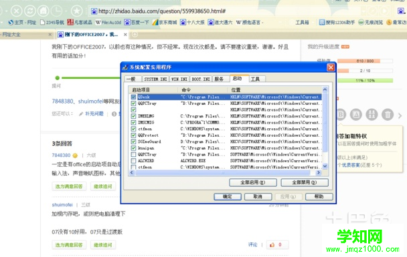
Task: Switch to the WIN.INI tab
Action: point(179,79)
